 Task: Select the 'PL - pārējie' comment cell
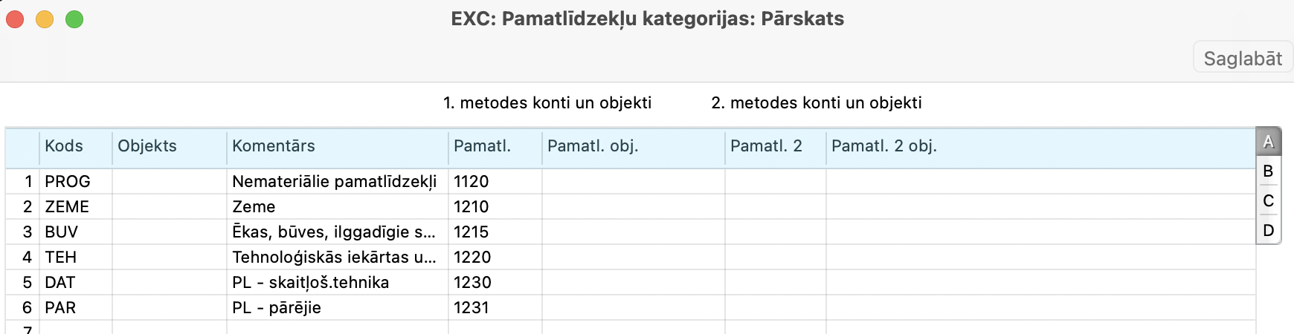point(336,308)
